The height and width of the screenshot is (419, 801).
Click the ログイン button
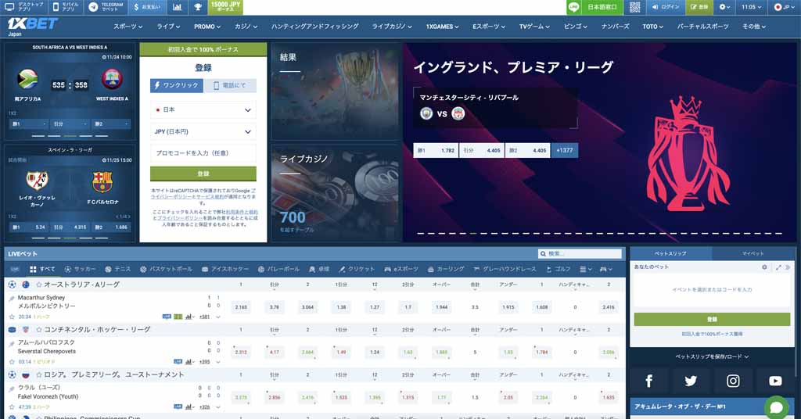tap(666, 7)
